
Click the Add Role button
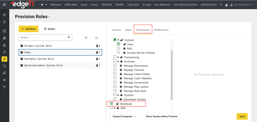[x=29, y=29]
